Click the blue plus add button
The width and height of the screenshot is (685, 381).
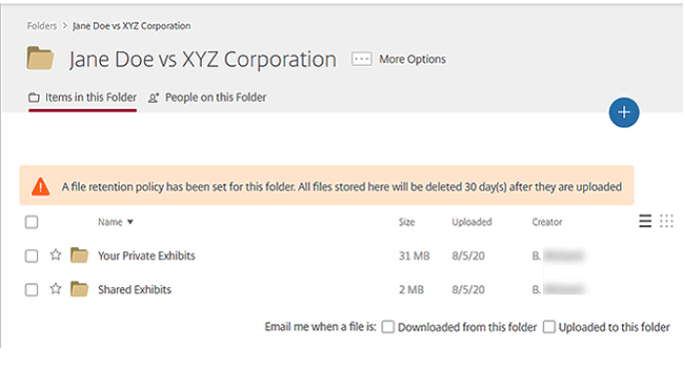tap(623, 112)
